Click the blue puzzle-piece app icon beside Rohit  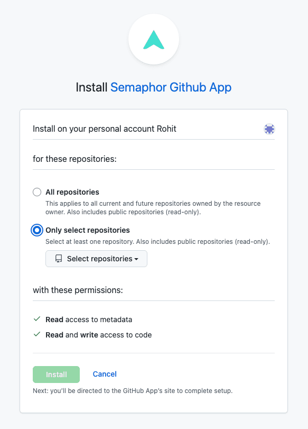(269, 129)
